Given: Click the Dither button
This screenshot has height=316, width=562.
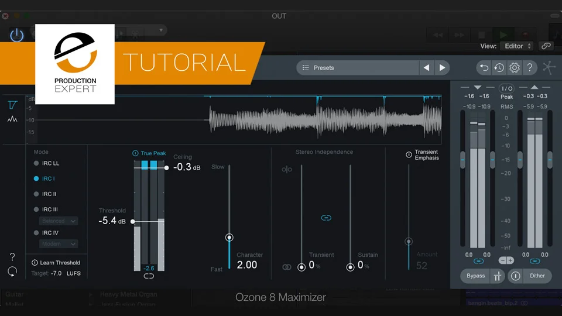Looking at the screenshot, I should coord(537,276).
